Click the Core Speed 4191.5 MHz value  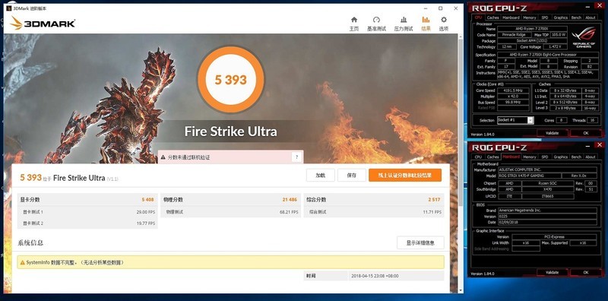(x=514, y=90)
